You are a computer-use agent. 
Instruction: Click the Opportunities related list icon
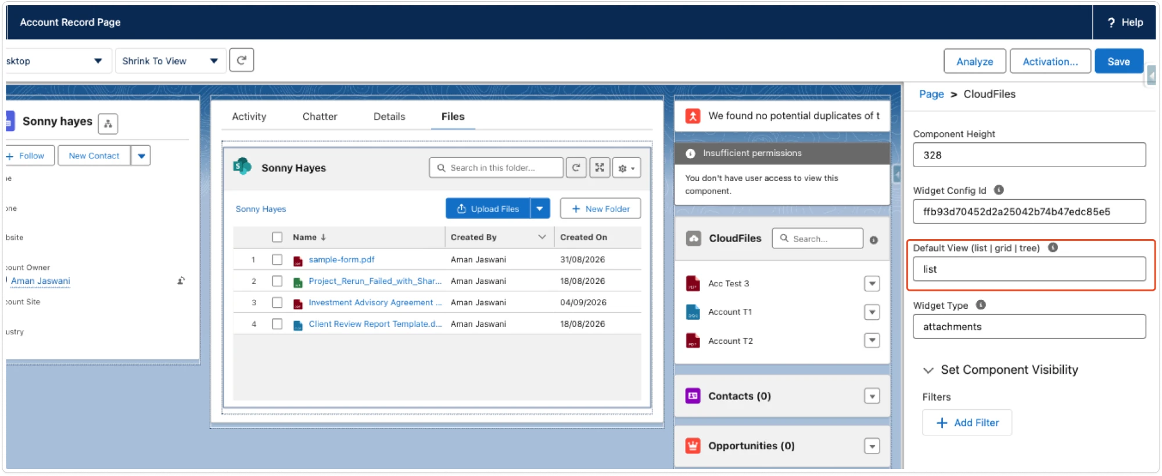[x=693, y=446]
